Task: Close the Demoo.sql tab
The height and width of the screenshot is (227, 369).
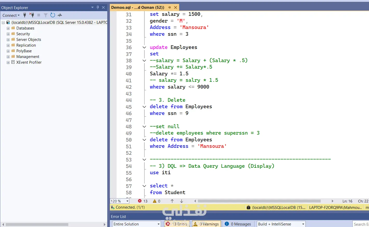Action: point(176,8)
